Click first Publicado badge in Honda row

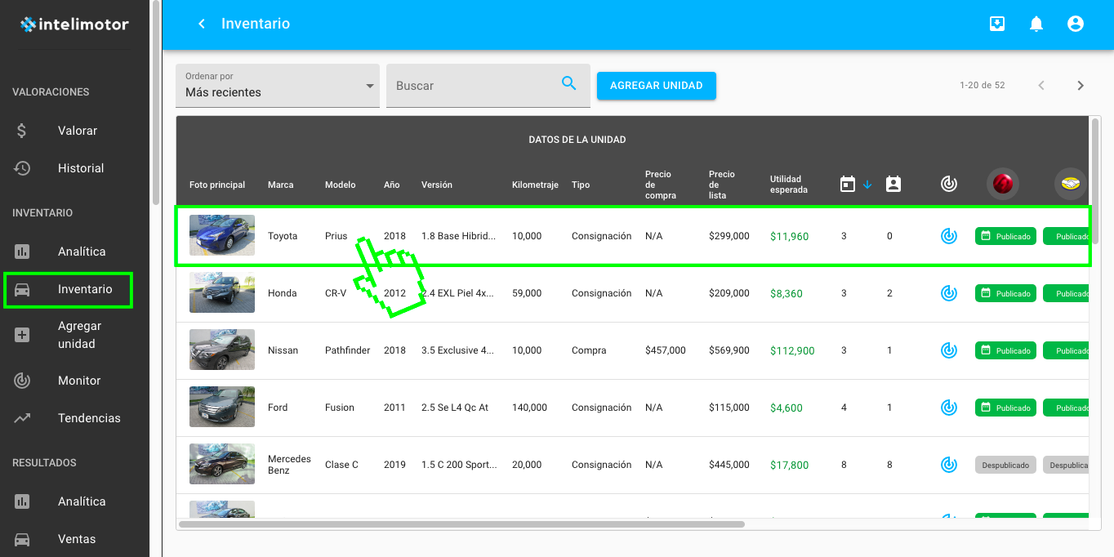[1005, 293]
